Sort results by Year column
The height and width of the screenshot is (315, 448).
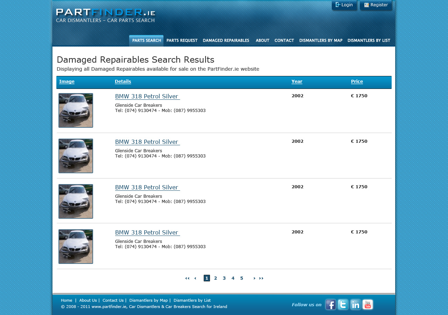click(x=297, y=82)
